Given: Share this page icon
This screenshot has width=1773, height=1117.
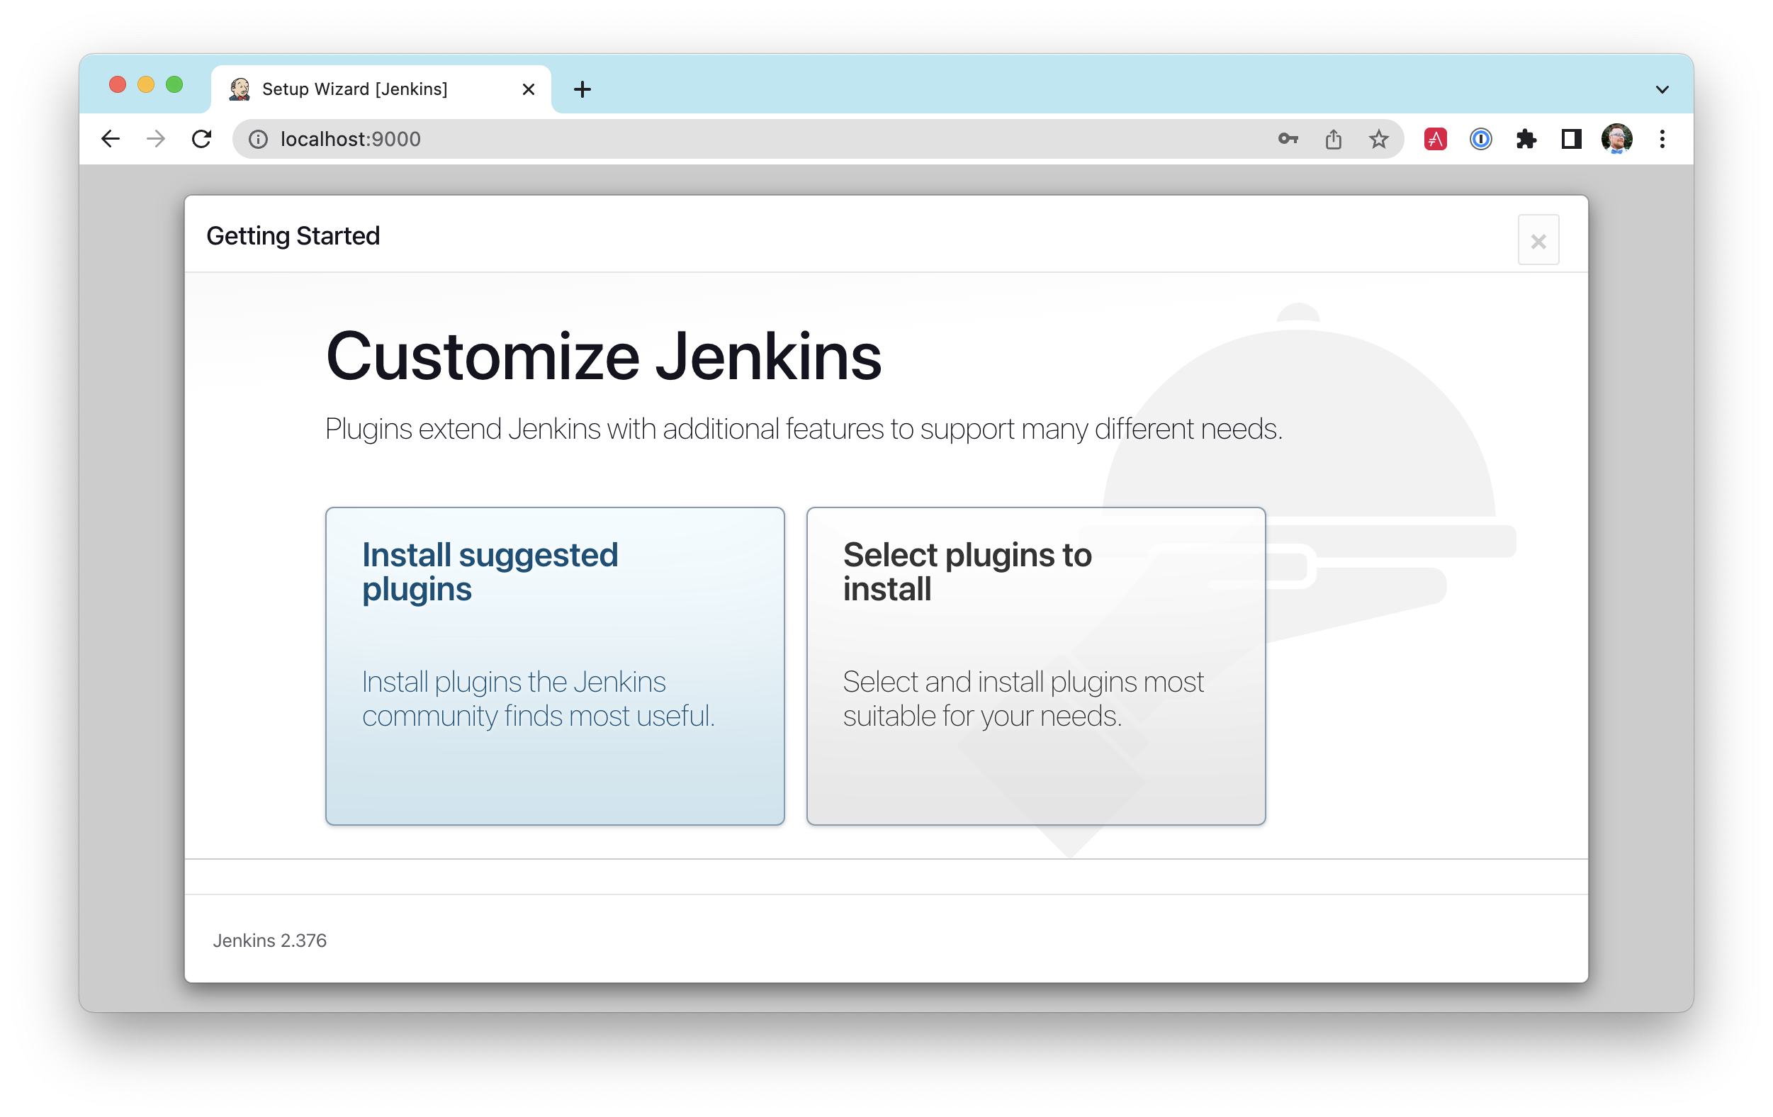Looking at the screenshot, I should 1334,138.
